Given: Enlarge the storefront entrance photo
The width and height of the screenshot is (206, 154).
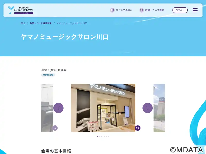Looking at the screenshot, I should [x=138, y=128].
